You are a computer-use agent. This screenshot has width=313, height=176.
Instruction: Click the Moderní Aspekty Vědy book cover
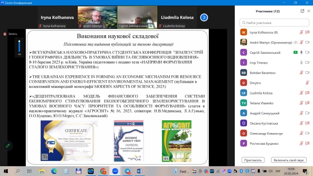129,141
